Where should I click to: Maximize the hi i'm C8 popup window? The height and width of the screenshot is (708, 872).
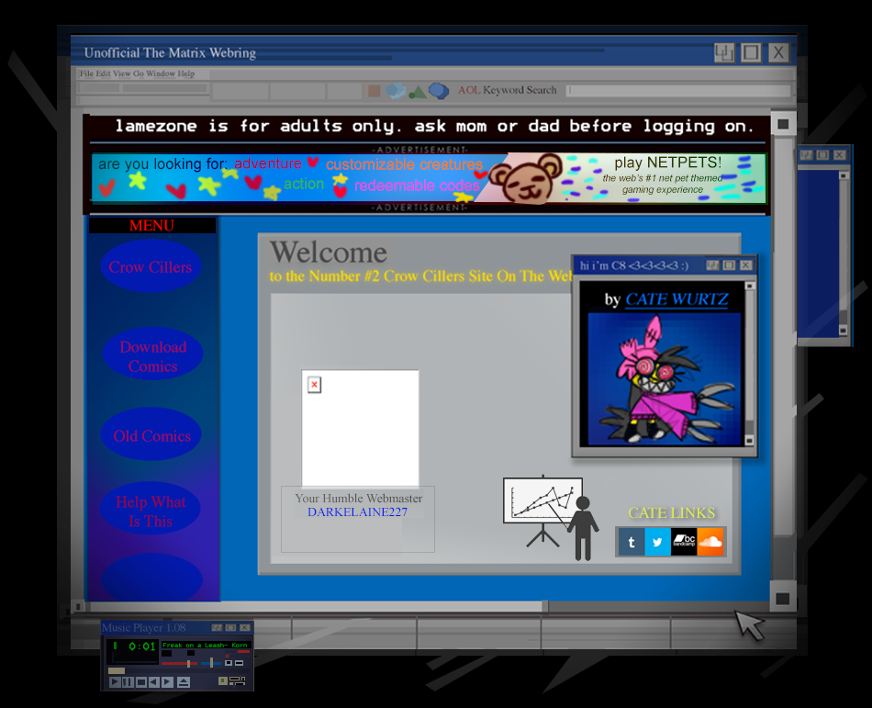point(729,265)
